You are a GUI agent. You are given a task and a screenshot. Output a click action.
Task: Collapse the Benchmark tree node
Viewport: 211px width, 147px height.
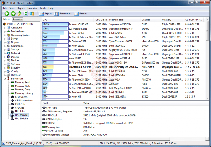coord(5,79)
